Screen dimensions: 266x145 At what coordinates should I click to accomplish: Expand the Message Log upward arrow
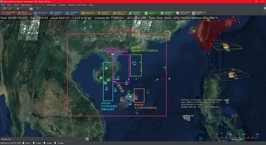click(87, 139)
